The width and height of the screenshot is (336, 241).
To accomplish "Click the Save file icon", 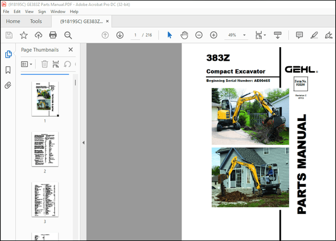I will click(x=9, y=35).
